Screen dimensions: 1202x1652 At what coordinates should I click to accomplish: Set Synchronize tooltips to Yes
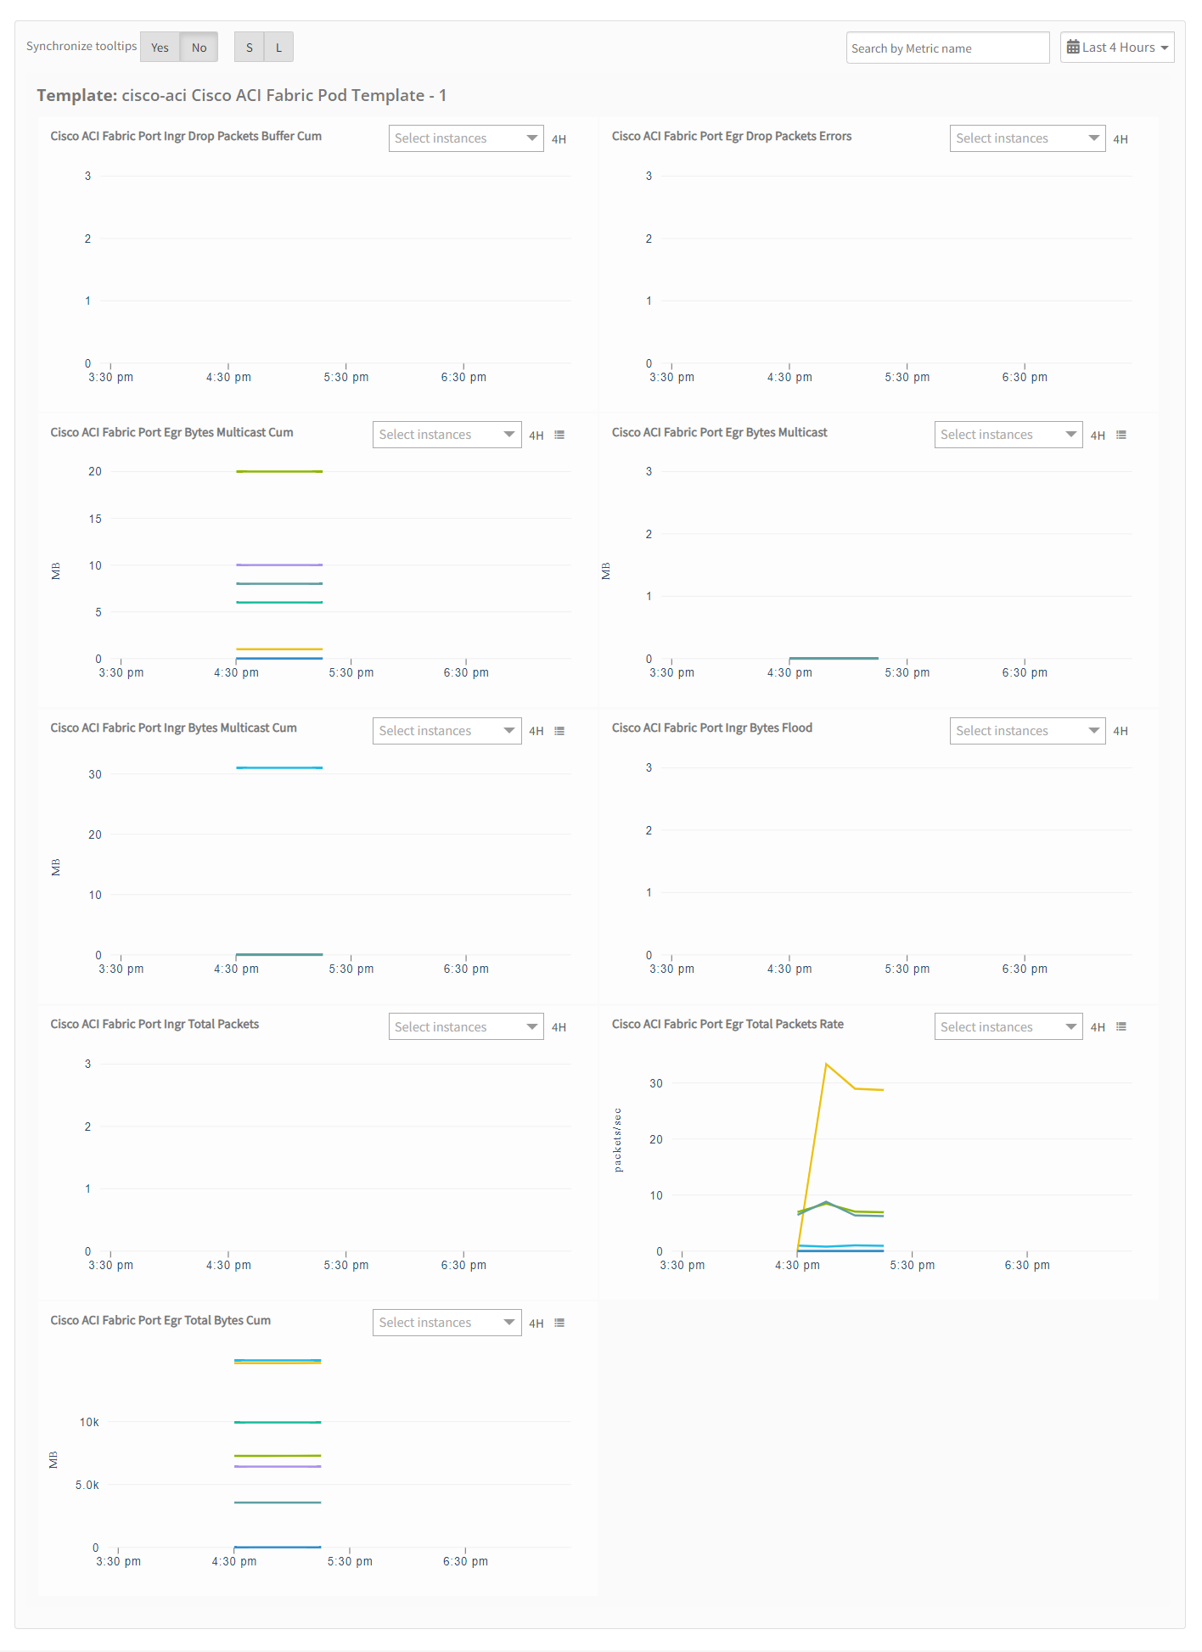(x=160, y=48)
